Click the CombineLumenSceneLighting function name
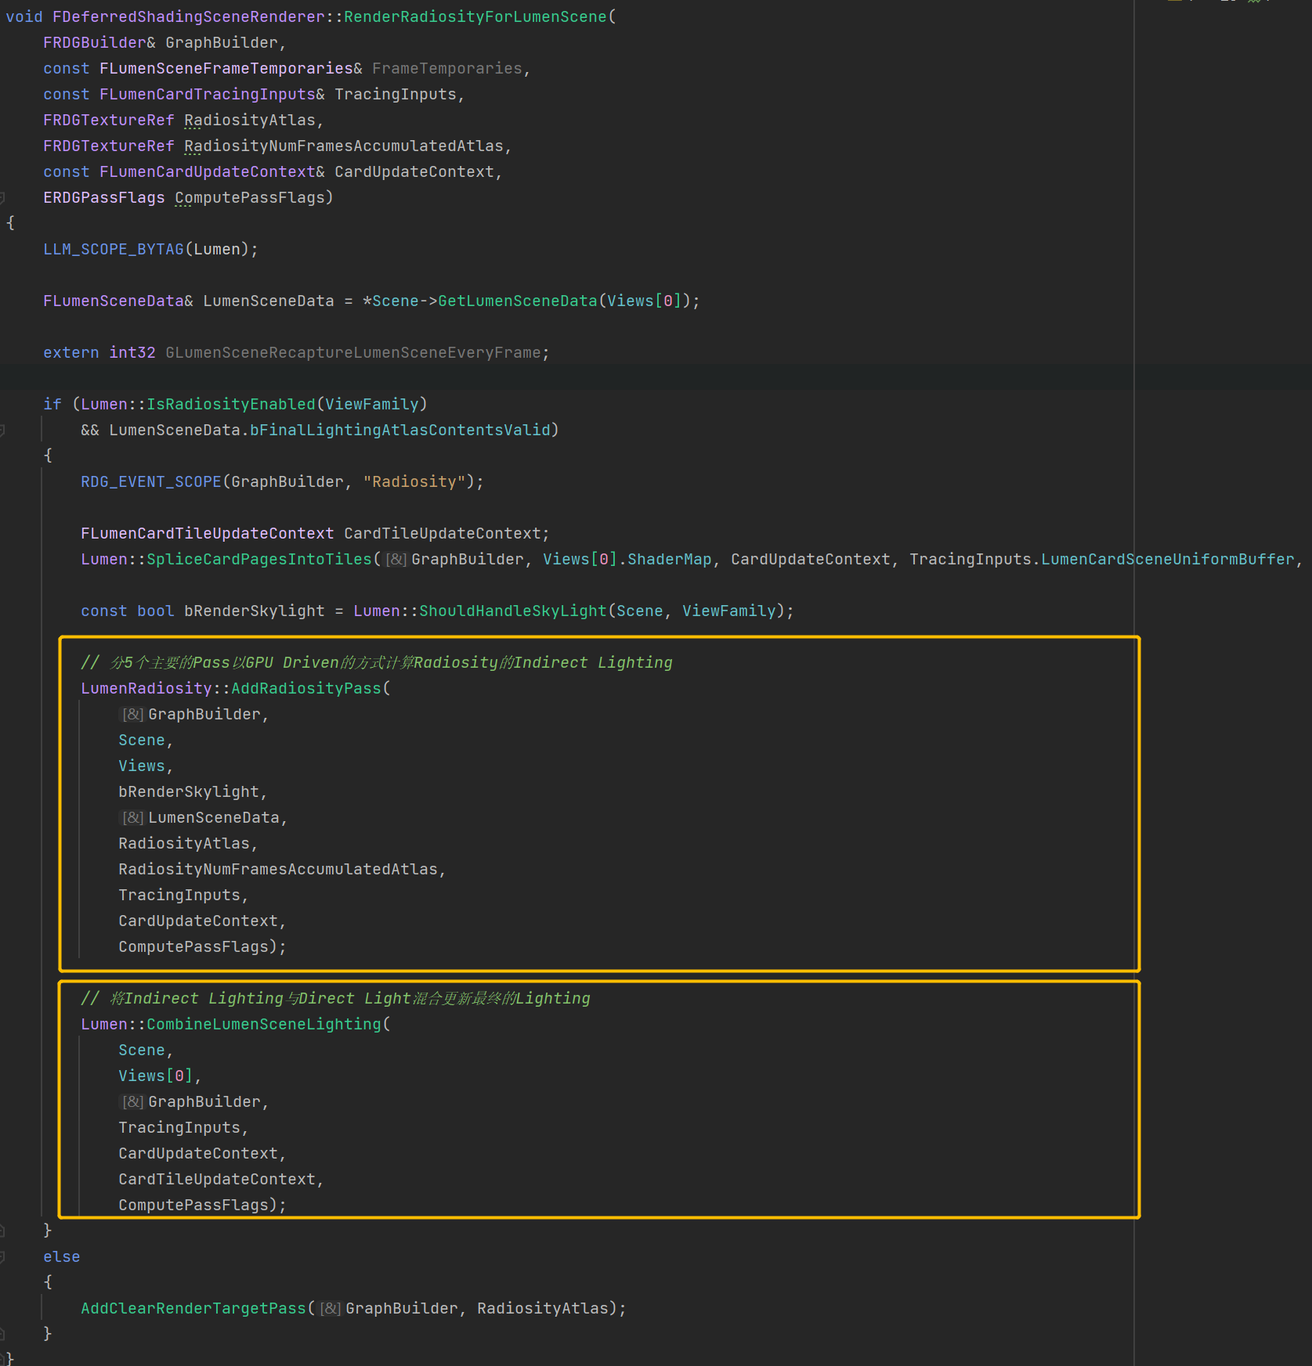Viewport: 1312px width, 1366px height. (x=263, y=1025)
